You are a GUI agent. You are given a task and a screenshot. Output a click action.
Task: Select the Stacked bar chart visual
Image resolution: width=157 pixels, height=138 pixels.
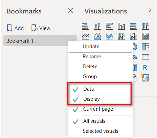click(85, 26)
